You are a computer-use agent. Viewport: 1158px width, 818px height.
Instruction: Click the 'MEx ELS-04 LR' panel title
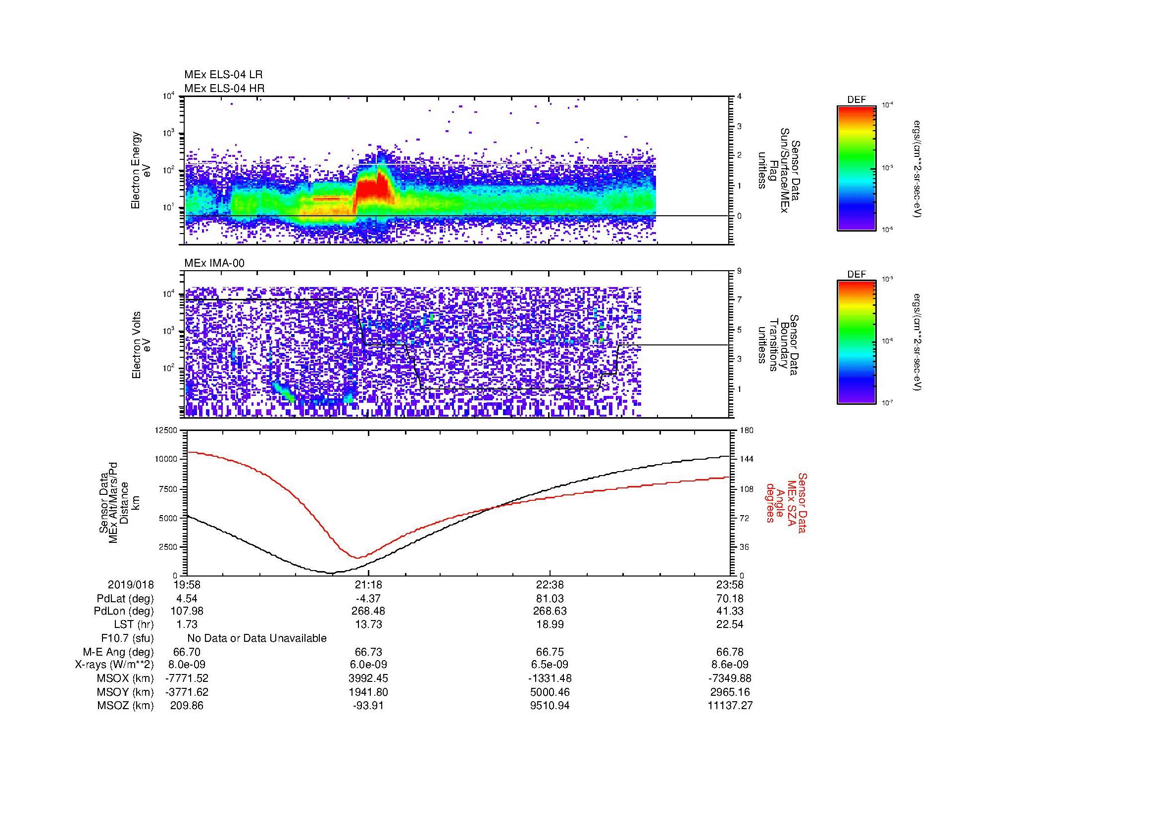[x=223, y=75]
